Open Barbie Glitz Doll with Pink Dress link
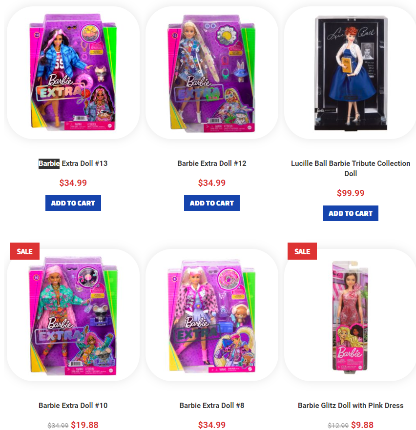Screen dimensions: 416x430 (x=351, y=405)
